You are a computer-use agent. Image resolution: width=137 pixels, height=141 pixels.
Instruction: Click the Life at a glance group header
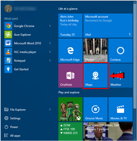point(68,9)
